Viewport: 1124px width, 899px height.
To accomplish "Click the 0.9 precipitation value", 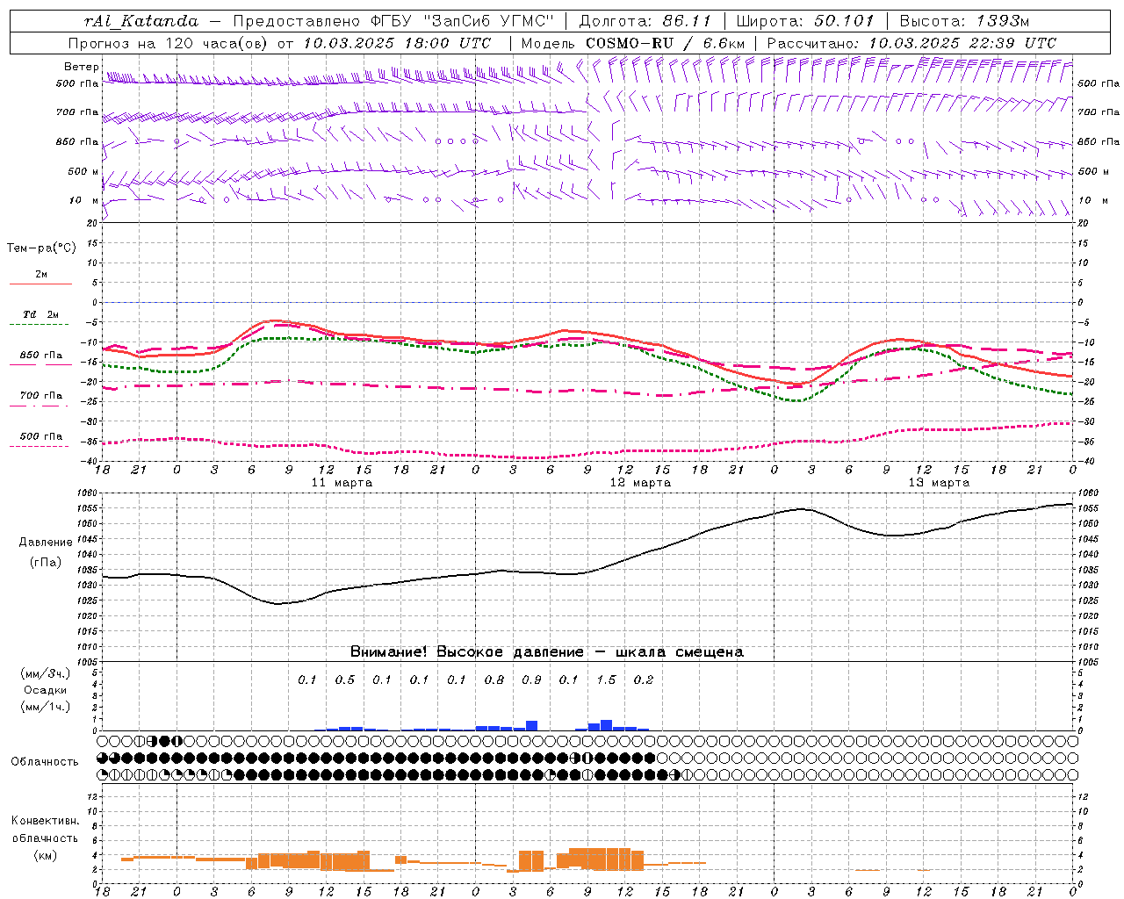I will pyautogui.click(x=531, y=680).
